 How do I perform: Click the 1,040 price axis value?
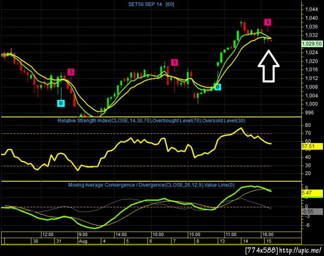pos(312,18)
